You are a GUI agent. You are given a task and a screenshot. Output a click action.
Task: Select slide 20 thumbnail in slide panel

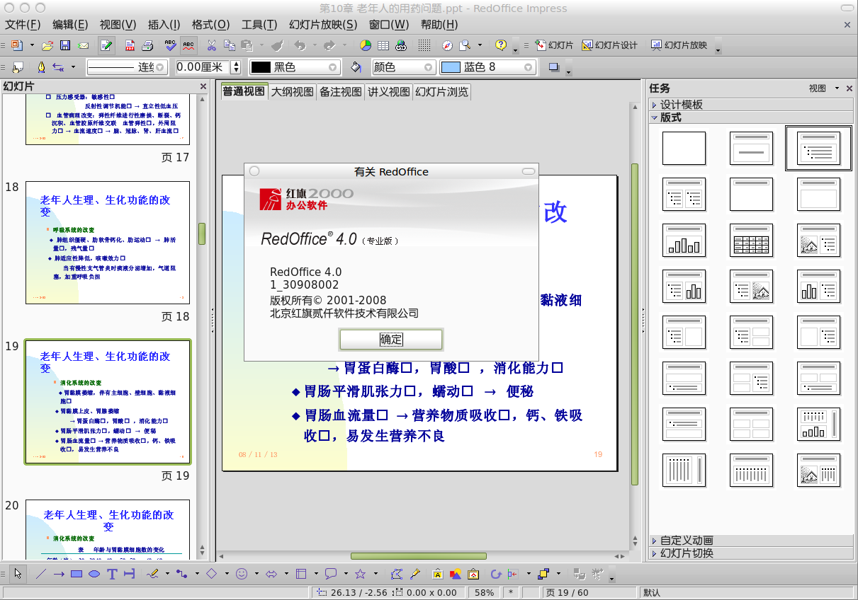(108, 529)
